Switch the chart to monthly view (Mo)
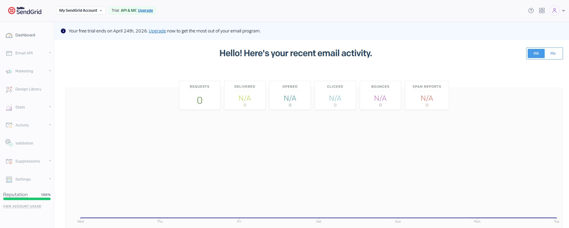This screenshot has width=569, height=228. coord(553,53)
